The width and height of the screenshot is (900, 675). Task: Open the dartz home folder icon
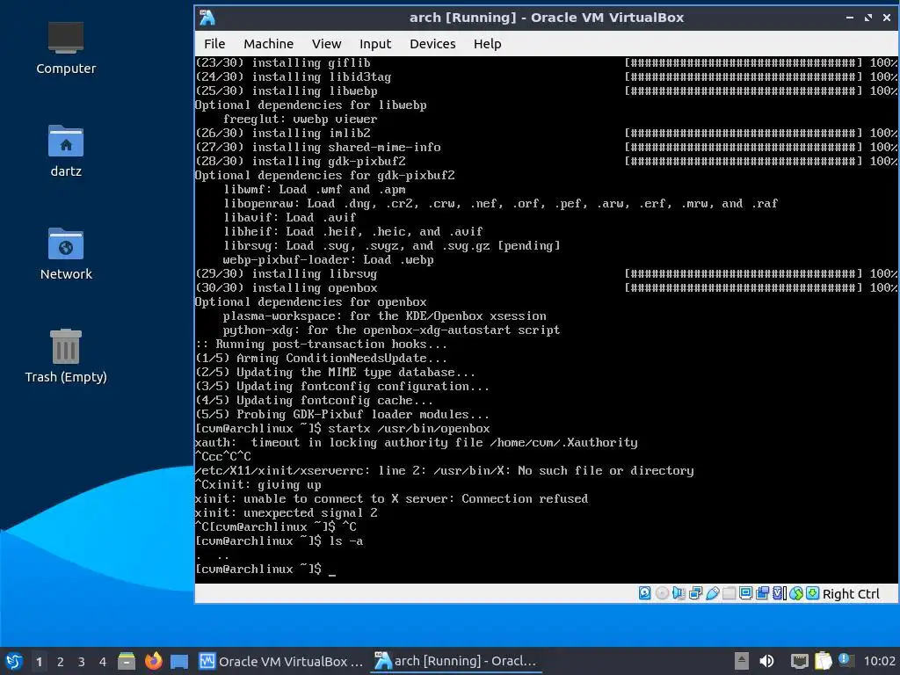click(65, 151)
